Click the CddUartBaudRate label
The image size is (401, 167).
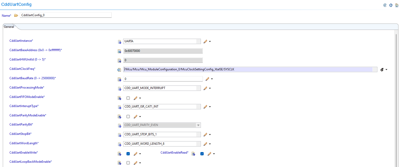click(x=33, y=78)
